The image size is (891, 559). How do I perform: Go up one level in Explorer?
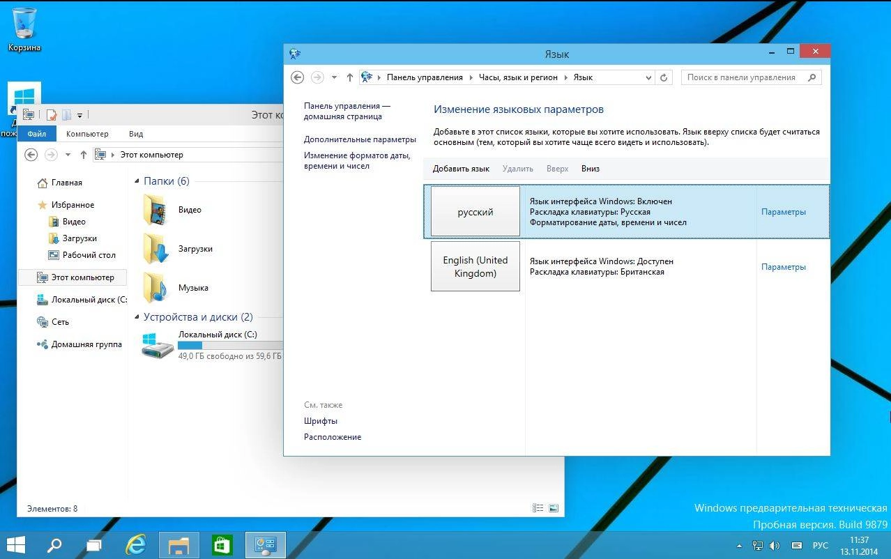[x=84, y=155]
